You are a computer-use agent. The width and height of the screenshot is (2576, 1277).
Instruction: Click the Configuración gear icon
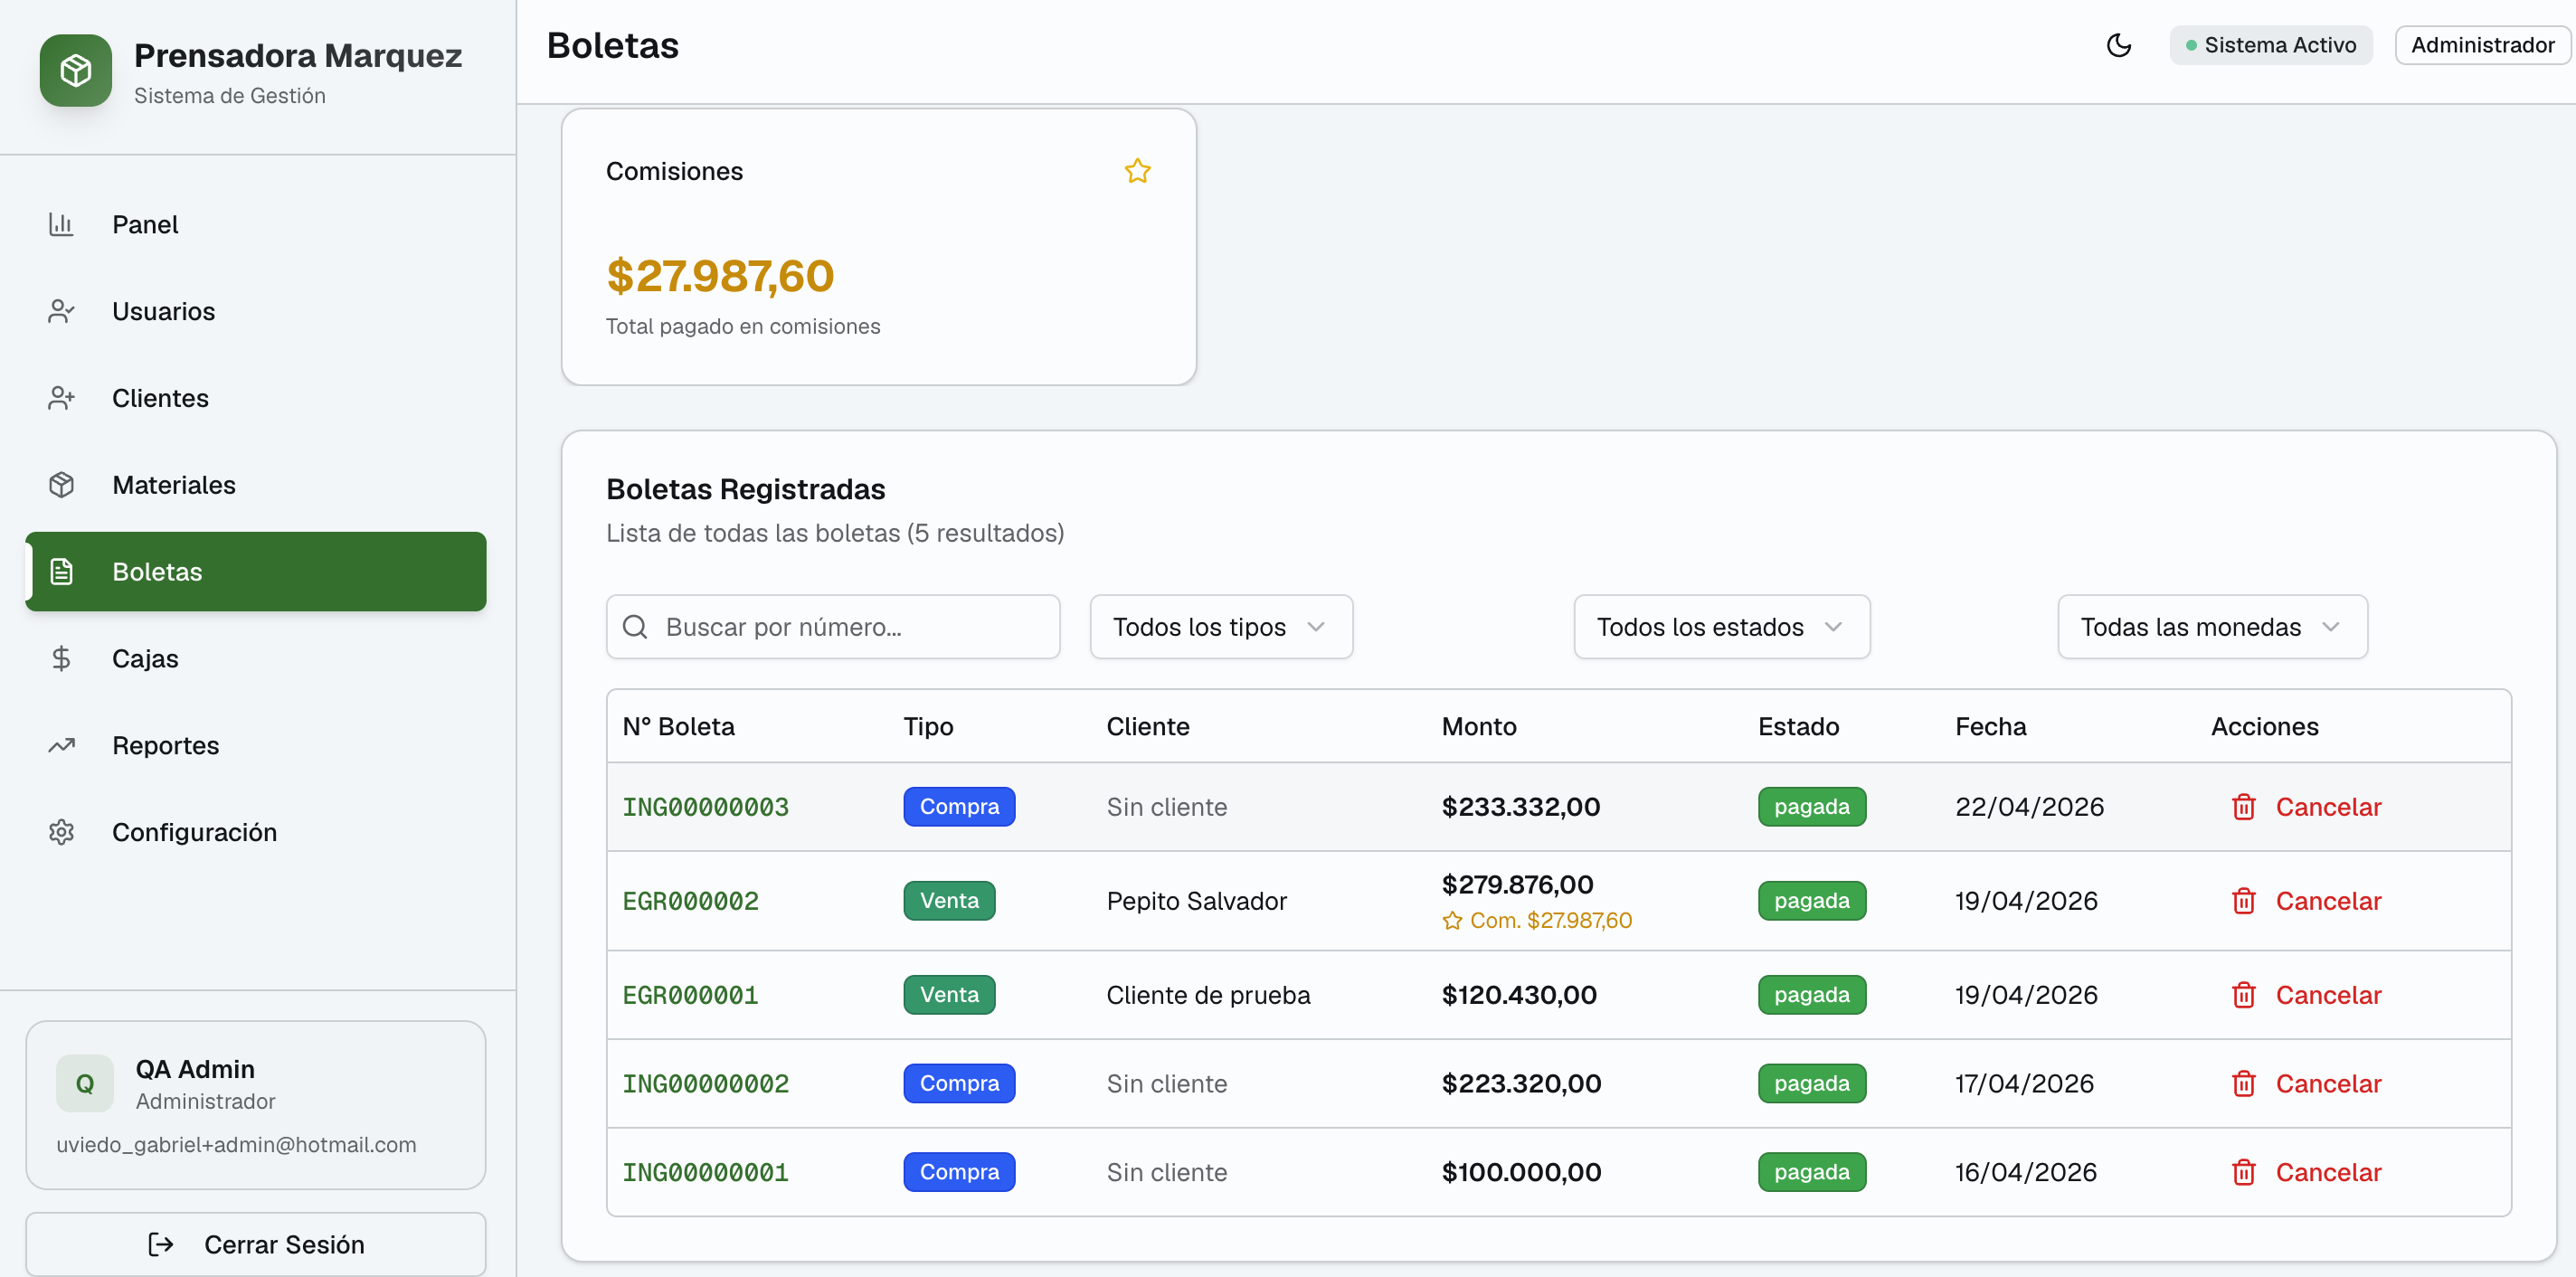[61, 832]
